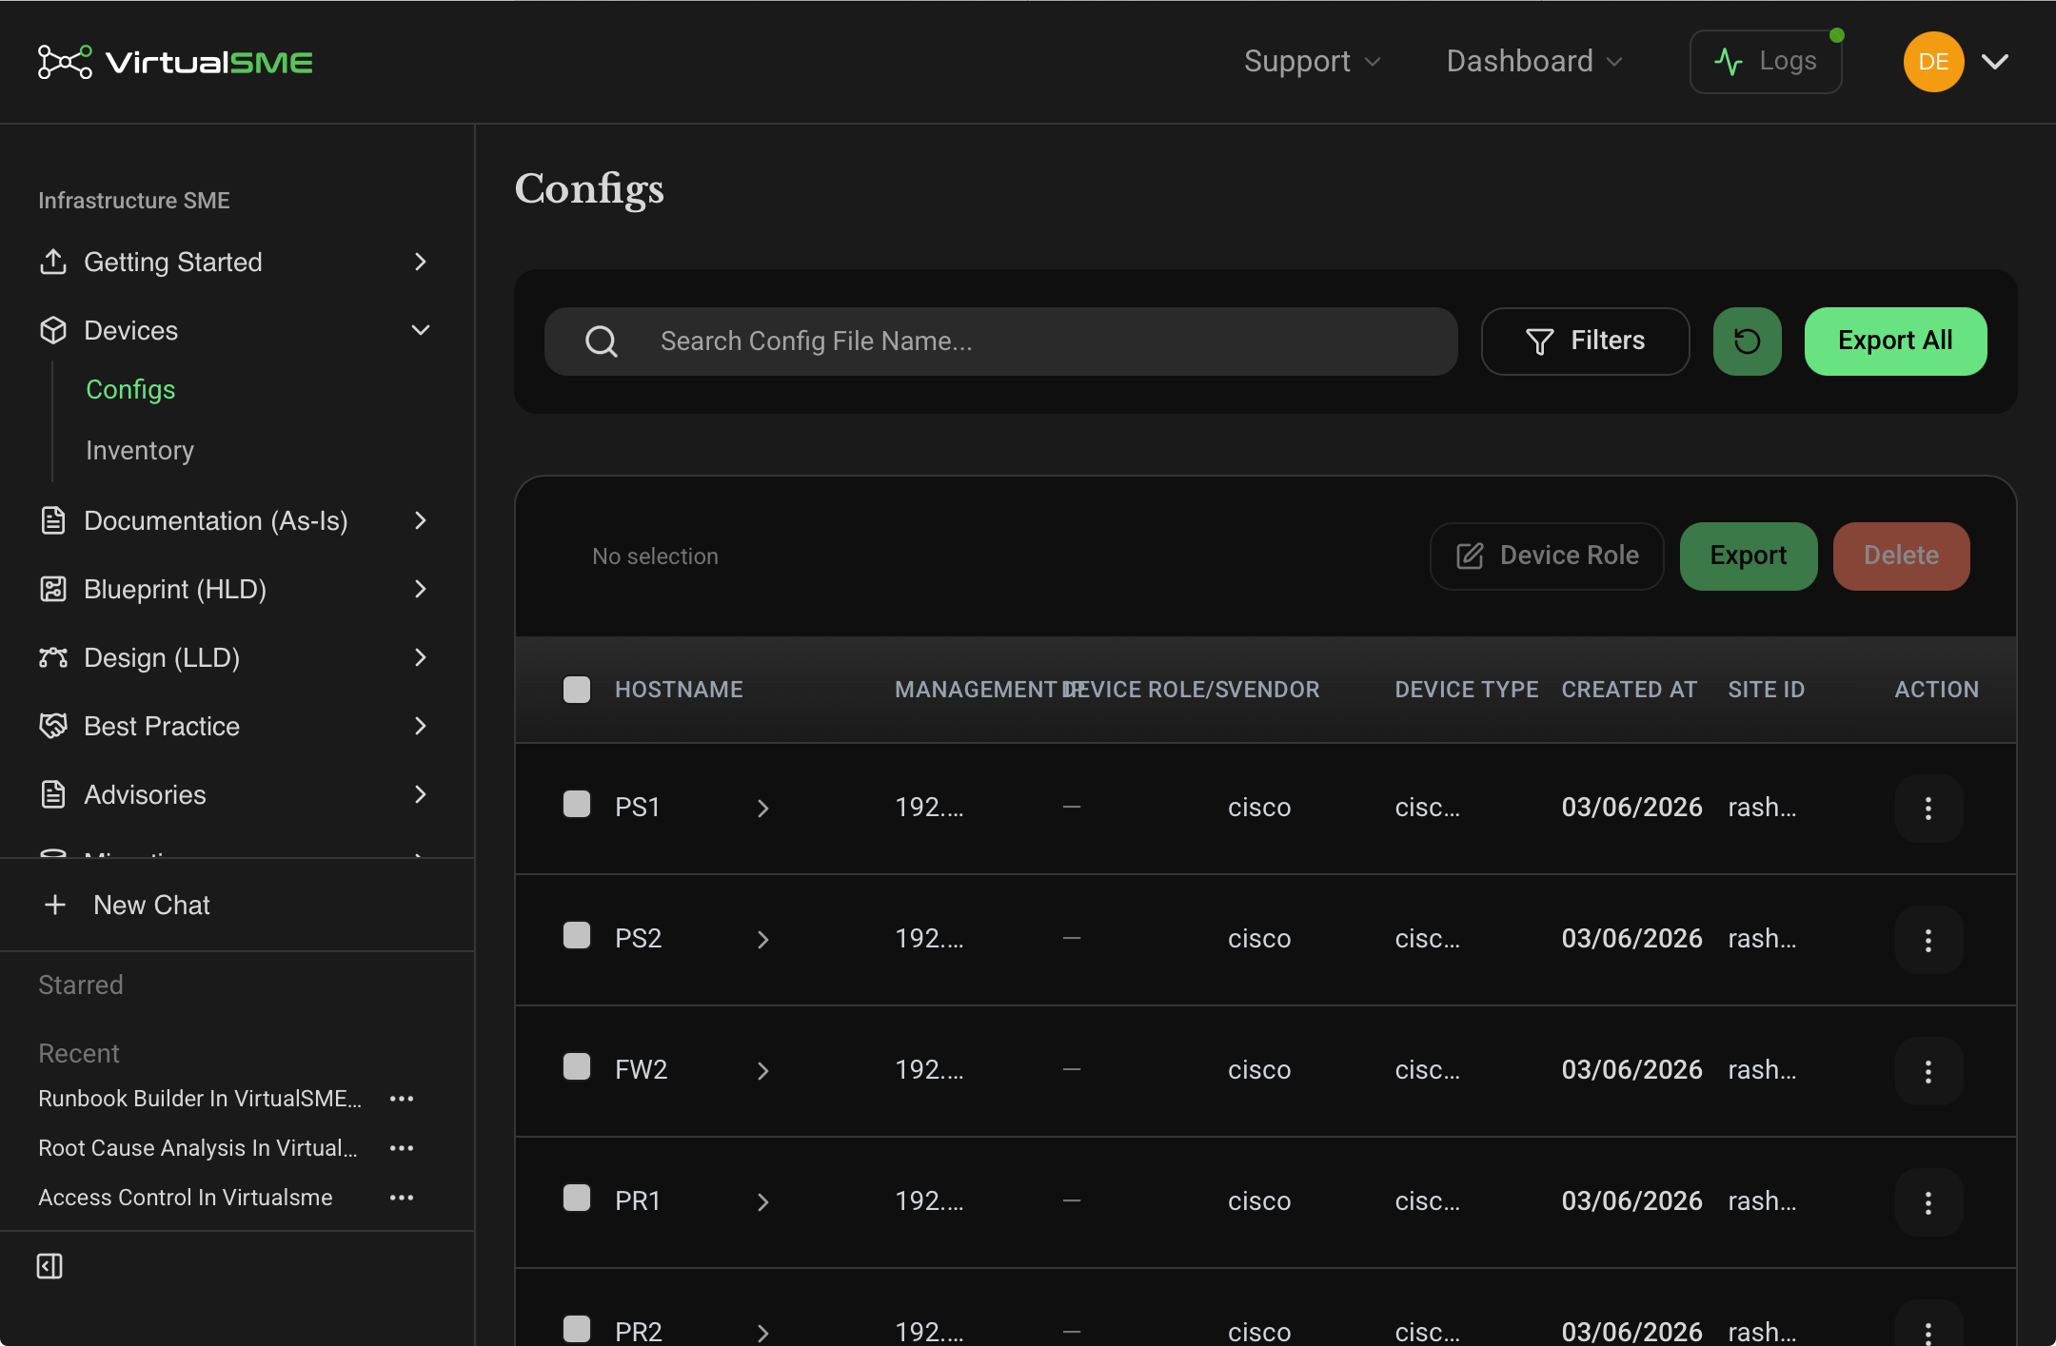This screenshot has width=2056, height=1346.
Task: Click the Getting Started upload icon
Action: 53,262
